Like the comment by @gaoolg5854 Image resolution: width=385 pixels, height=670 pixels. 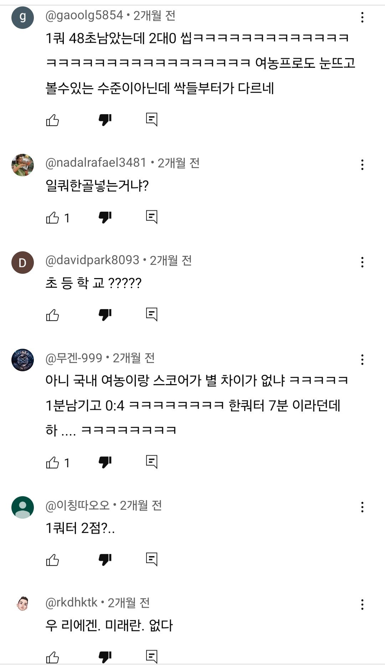point(52,120)
